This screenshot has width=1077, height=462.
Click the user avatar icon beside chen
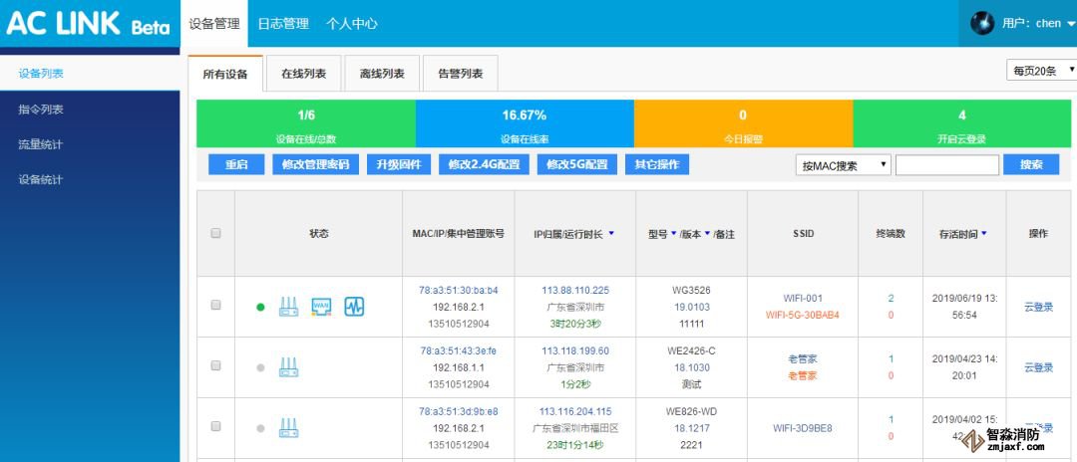click(981, 23)
